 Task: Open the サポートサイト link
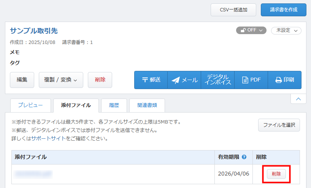[x=48, y=139]
